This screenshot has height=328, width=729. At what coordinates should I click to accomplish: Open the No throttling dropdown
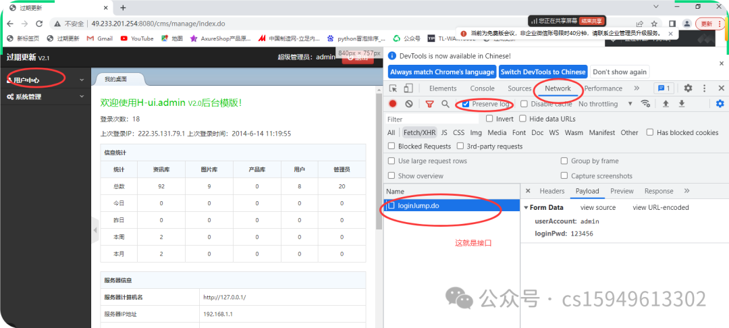click(605, 104)
